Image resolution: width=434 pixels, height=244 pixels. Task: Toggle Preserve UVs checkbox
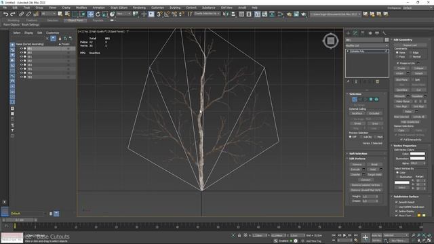pos(398,63)
